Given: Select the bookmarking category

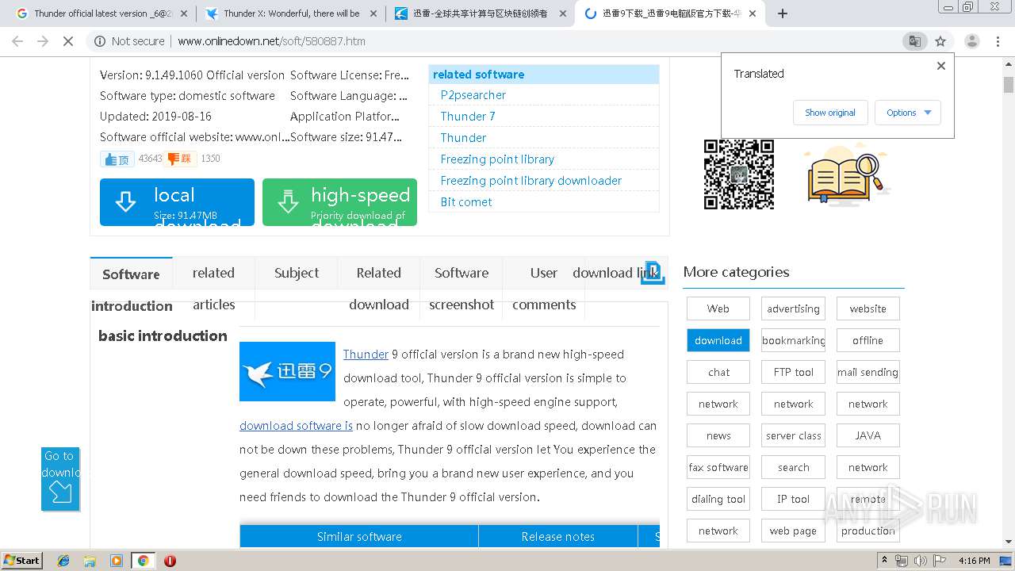Looking at the screenshot, I should [793, 340].
